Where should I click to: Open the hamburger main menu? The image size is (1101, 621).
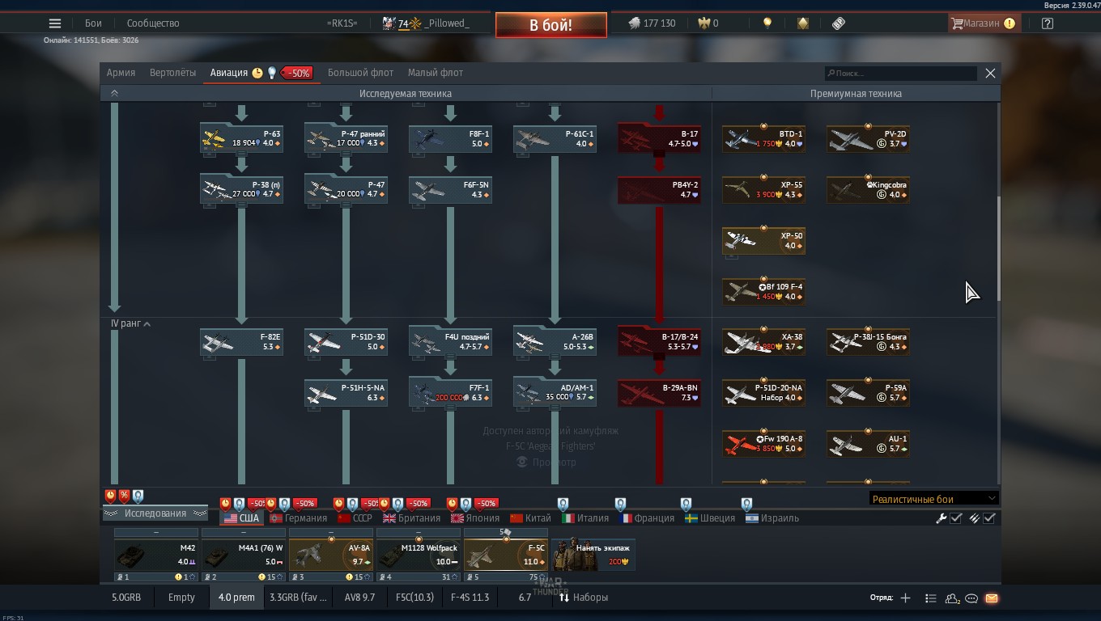(54, 23)
